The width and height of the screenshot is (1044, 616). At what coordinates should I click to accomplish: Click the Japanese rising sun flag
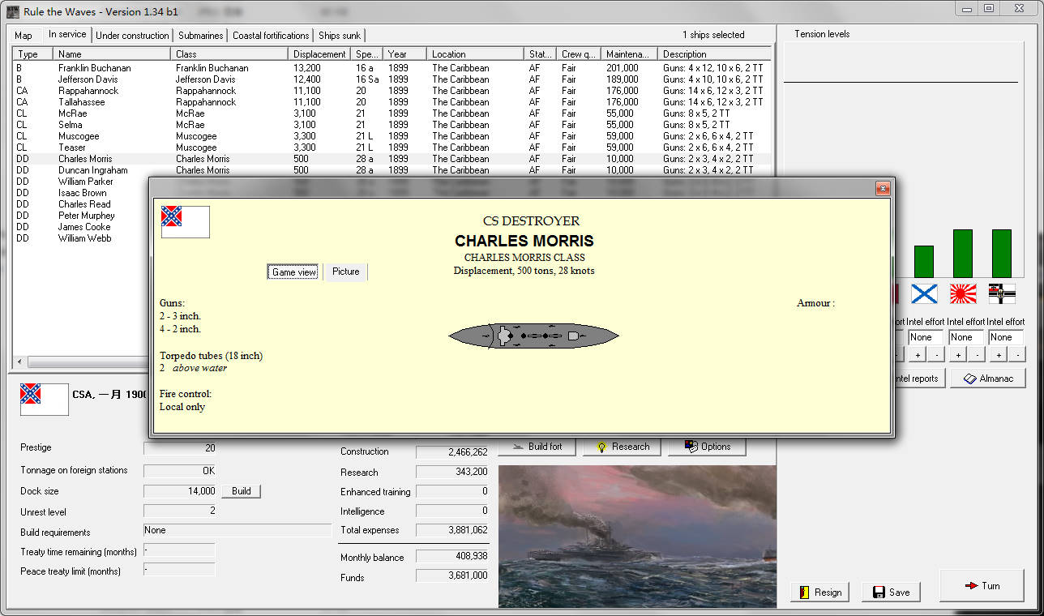962,293
